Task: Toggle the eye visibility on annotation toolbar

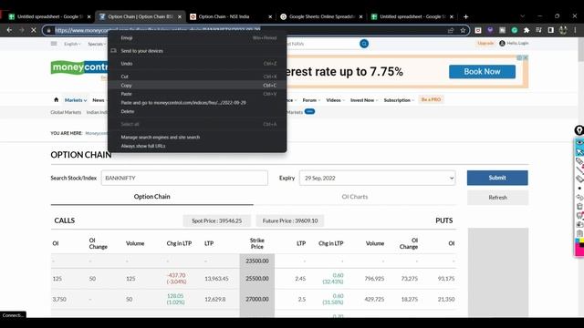Action: tap(579, 143)
